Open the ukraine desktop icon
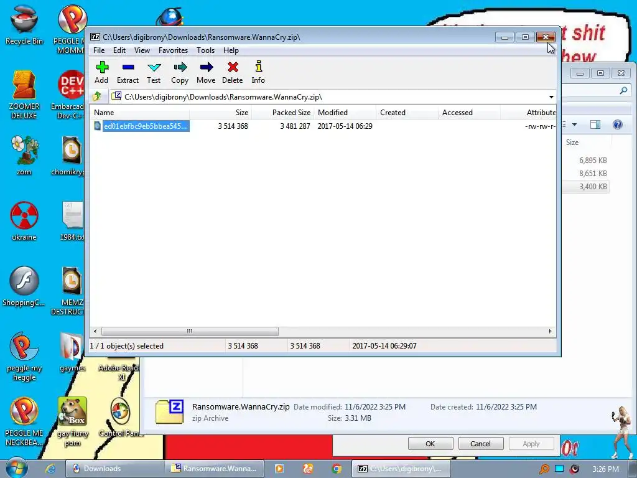637x478 pixels. [24, 221]
